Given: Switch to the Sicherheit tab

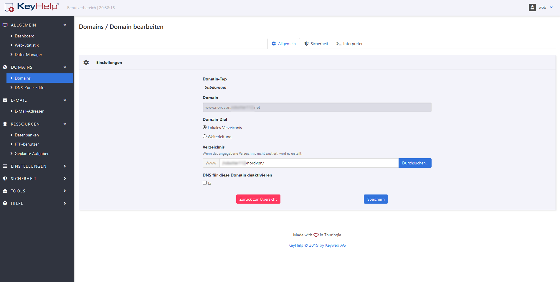Looking at the screenshot, I should pyautogui.click(x=316, y=44).
